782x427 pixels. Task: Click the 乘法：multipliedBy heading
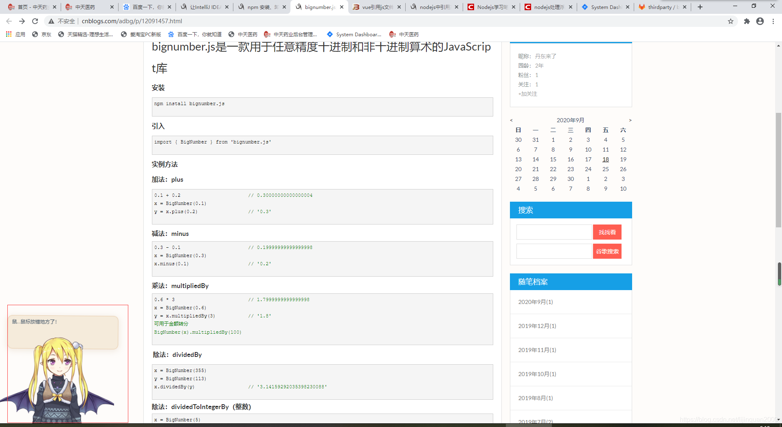tap(180, 286)
